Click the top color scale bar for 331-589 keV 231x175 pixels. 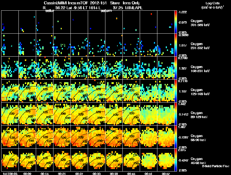tap(176, 22)
